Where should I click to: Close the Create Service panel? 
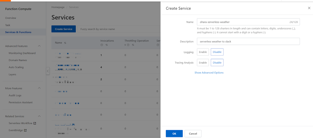(x=309, y=8)
